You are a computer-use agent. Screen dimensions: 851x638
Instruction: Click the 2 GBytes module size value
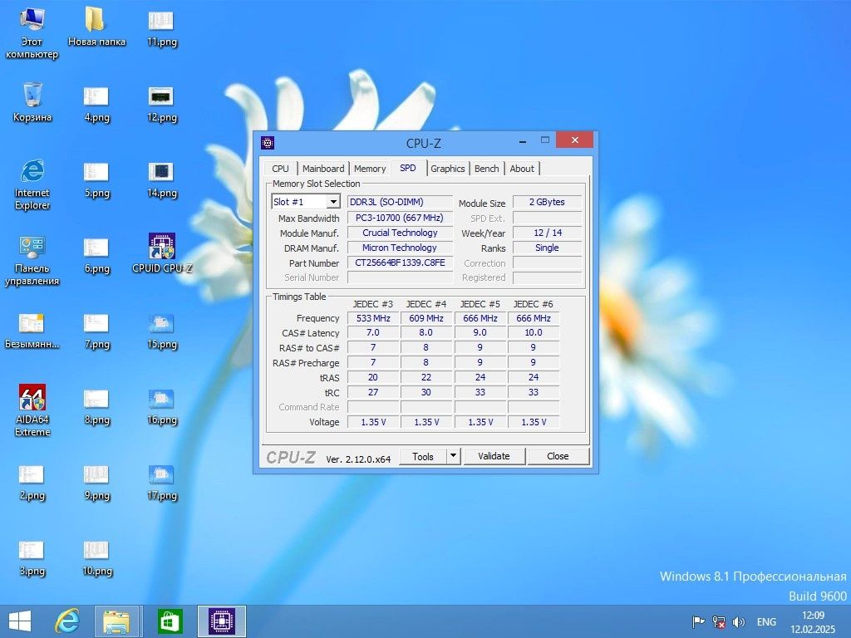click(x=547, y=202)
